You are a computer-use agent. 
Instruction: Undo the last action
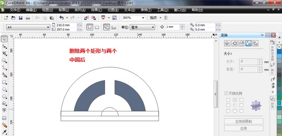point(62,18)
